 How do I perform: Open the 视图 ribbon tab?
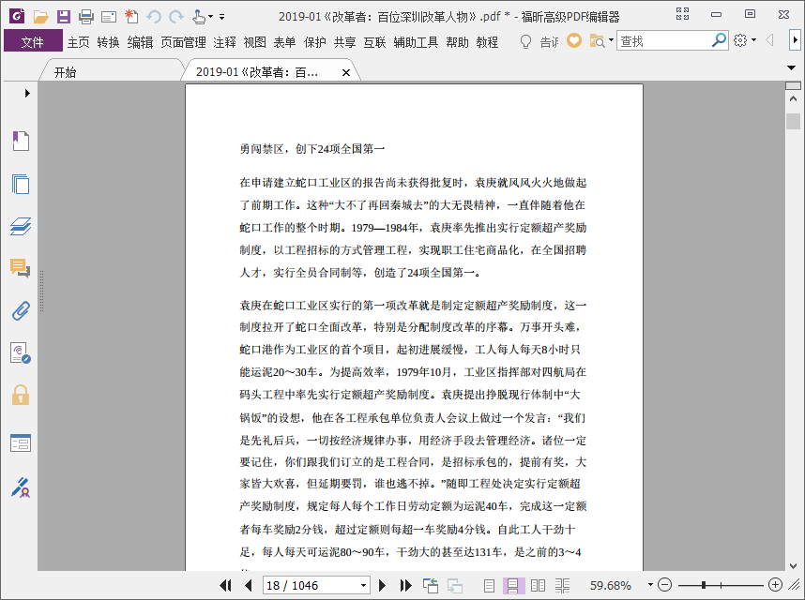(x=254, y=42)
